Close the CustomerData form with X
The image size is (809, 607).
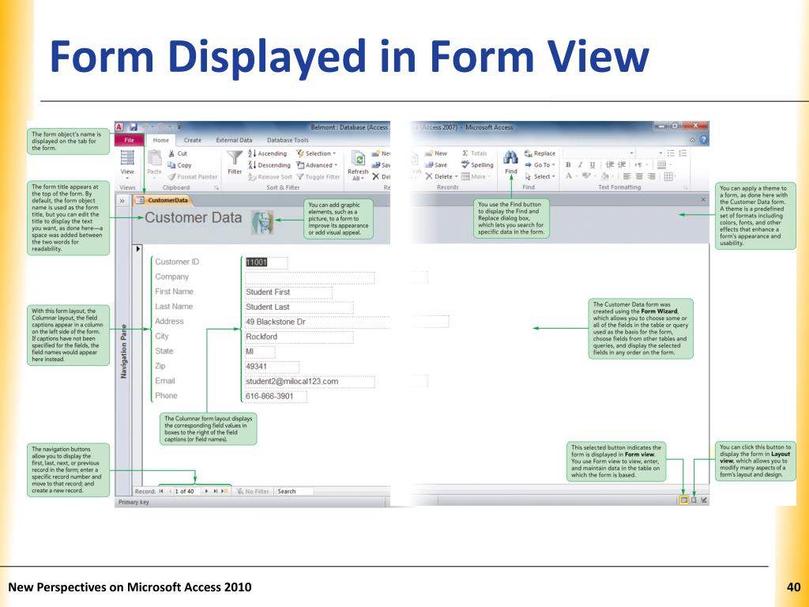pos(703,199)
